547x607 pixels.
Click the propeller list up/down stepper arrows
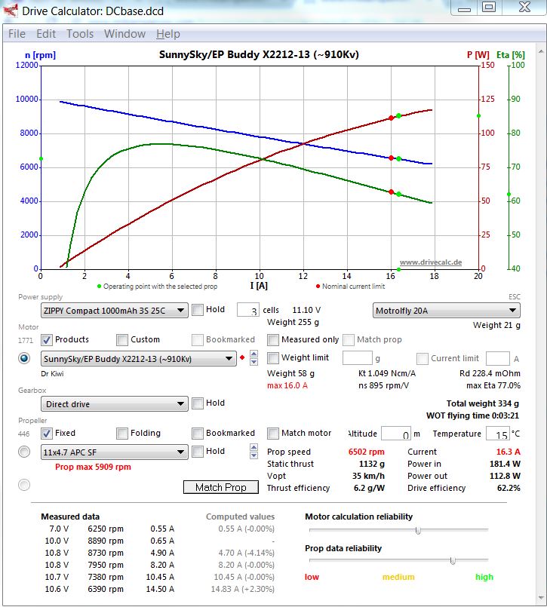(254, 452)
